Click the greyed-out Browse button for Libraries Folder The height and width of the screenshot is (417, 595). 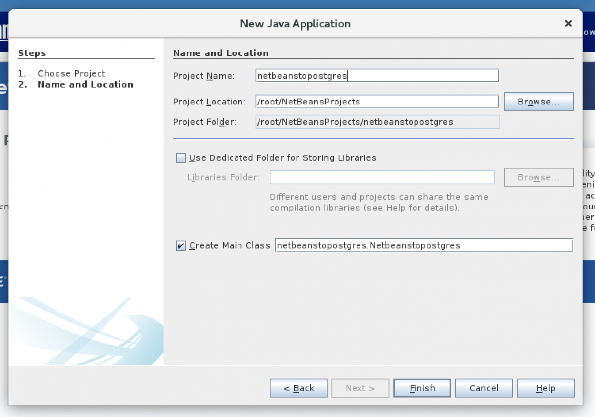tap(538, 177)
